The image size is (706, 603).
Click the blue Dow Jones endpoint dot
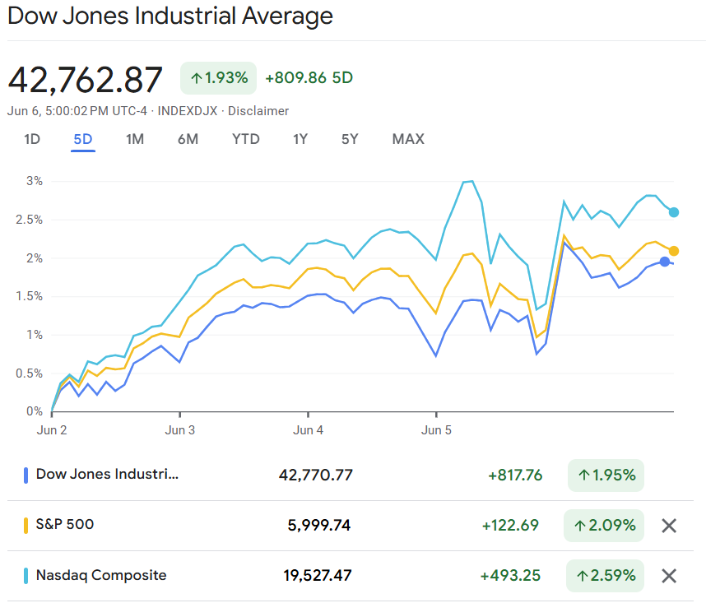click(x=665, y=262)
